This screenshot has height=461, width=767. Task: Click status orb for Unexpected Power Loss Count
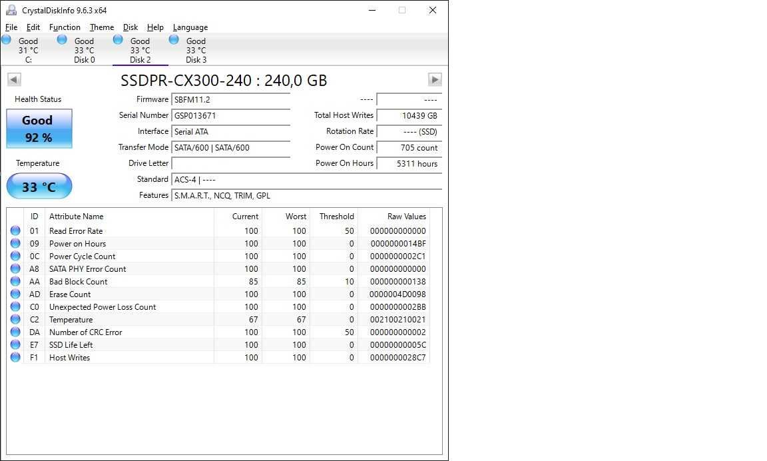(x=15, y=307)
